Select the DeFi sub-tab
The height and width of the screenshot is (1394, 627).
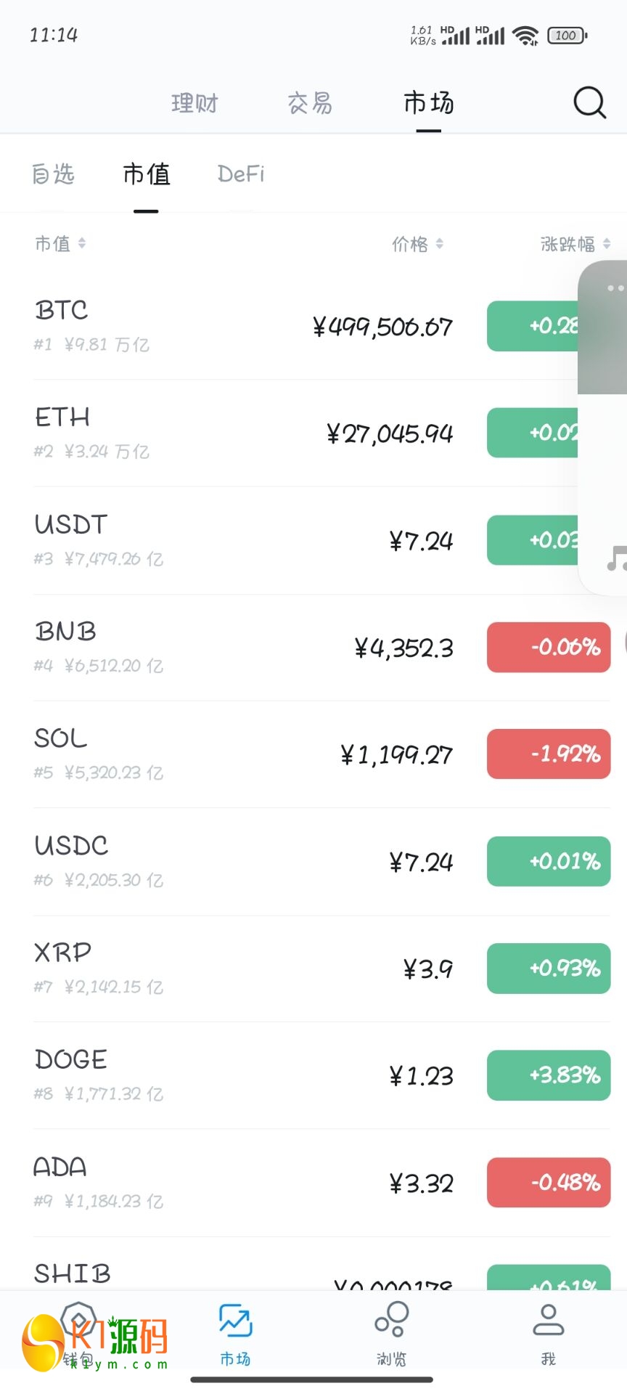tap(241, 174)
